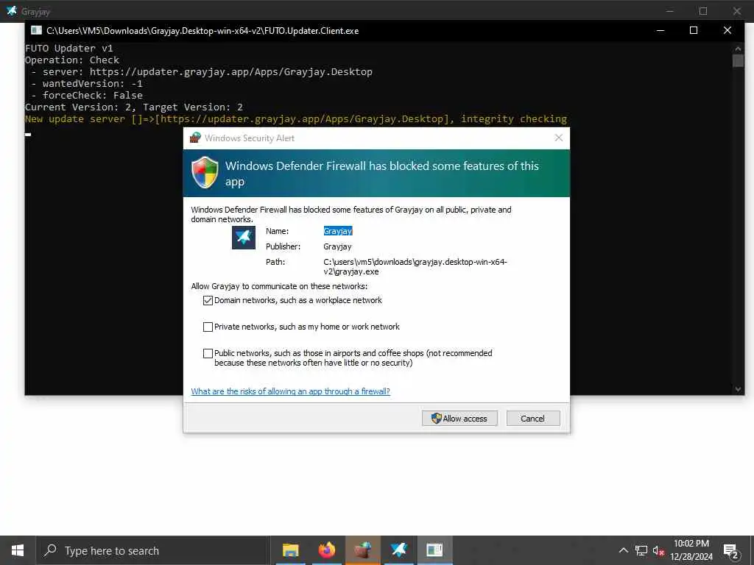Cancel the Windows Security Alert
Viewport: 754px width, 565px height.
pyautogui.click(x=533, y=419)
